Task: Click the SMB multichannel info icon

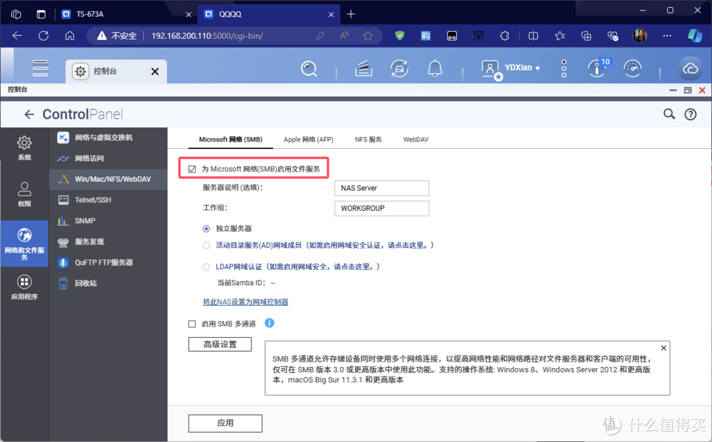Action: 269,323
